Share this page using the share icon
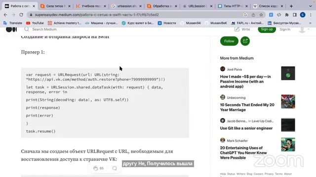316x177 pixels. pos(253,15)
